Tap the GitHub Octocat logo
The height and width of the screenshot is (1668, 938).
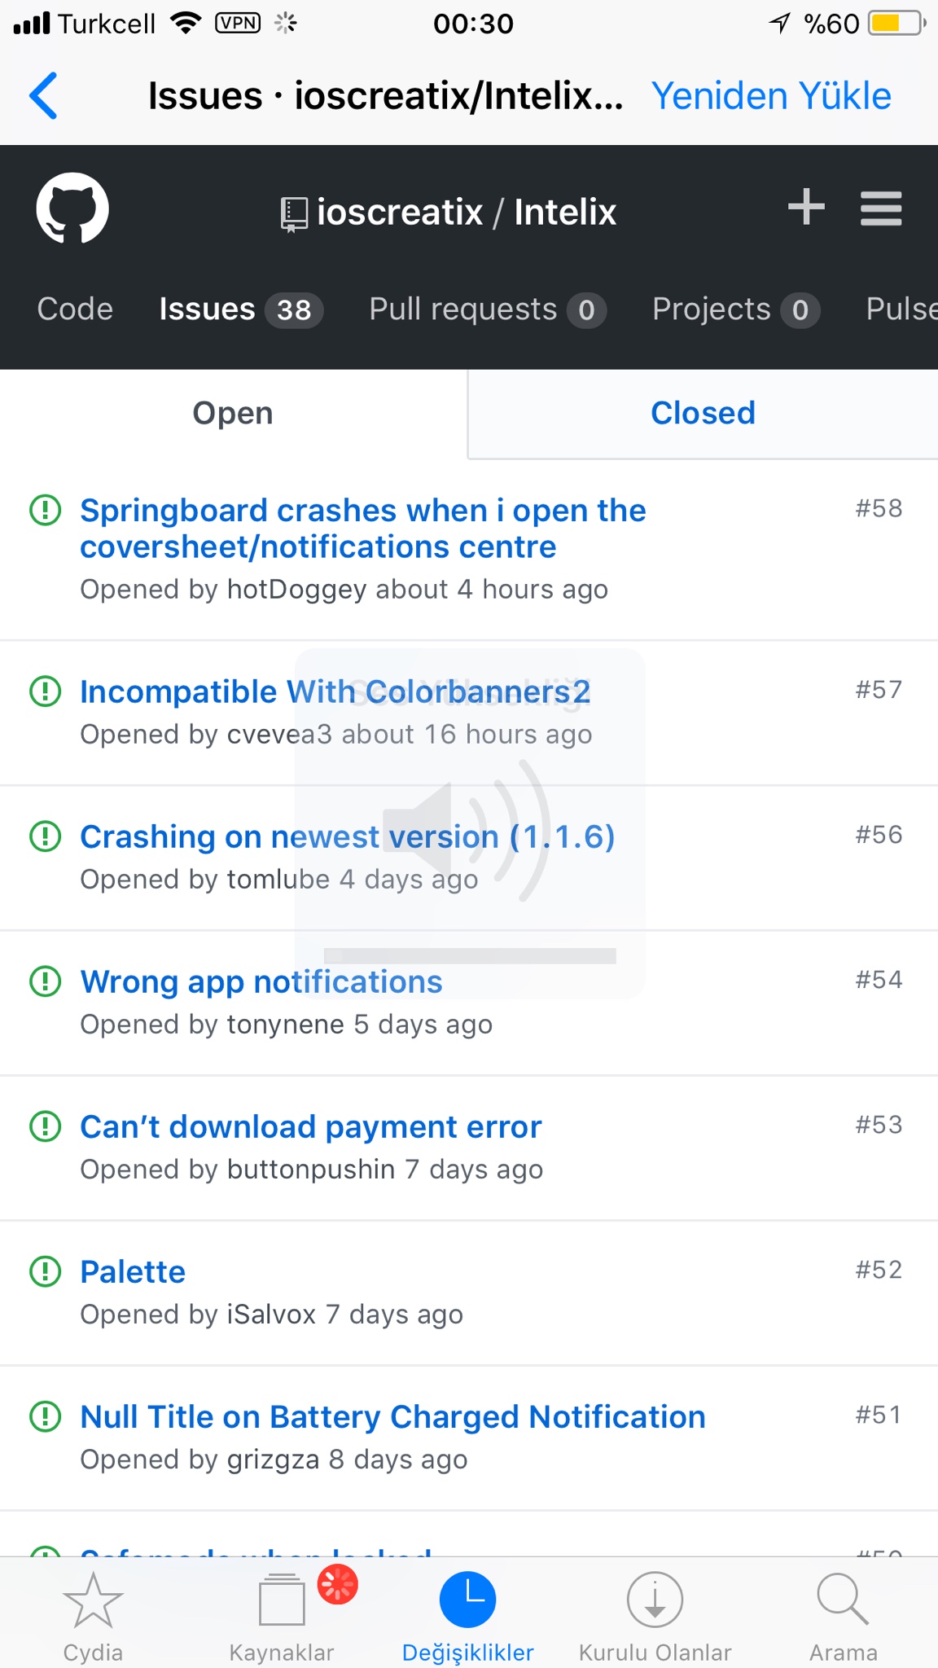[72, 208]
